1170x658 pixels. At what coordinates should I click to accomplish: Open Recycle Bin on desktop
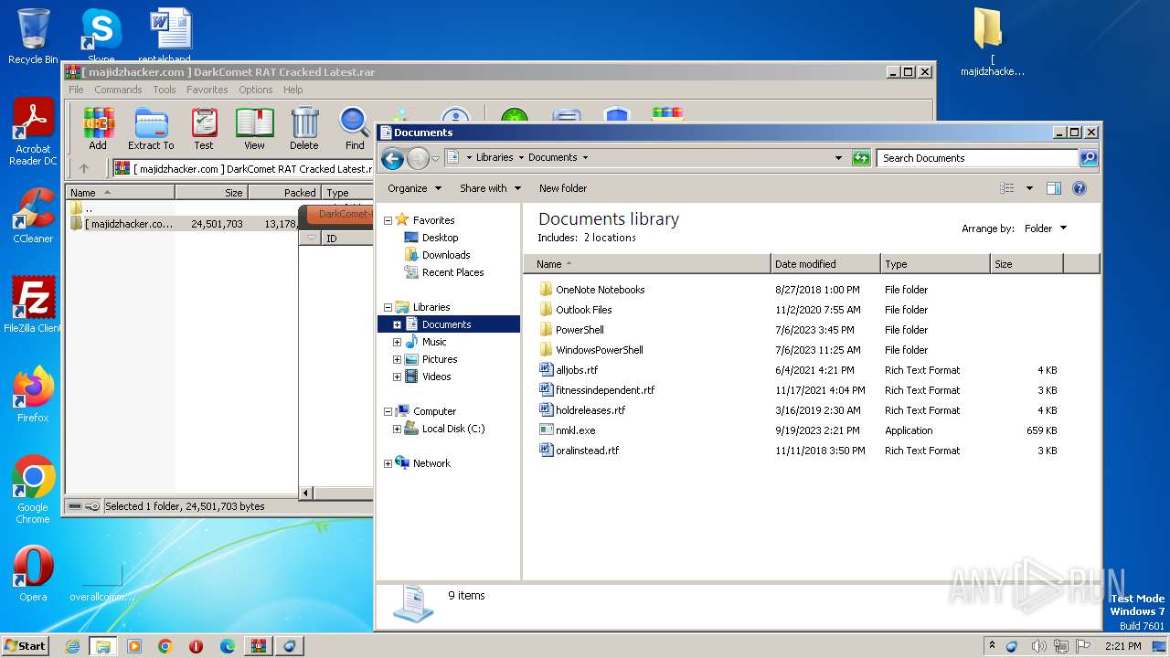[x=33, y=37]
